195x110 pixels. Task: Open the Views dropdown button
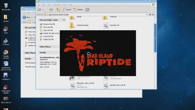point(88,9)
